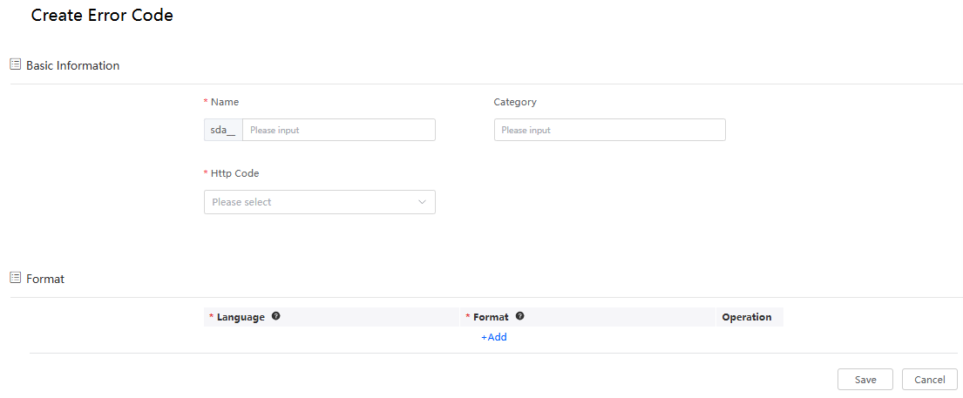Click the Create Error Code title
The height and width of the screenshot is (398, 963).
click(102, 16)
